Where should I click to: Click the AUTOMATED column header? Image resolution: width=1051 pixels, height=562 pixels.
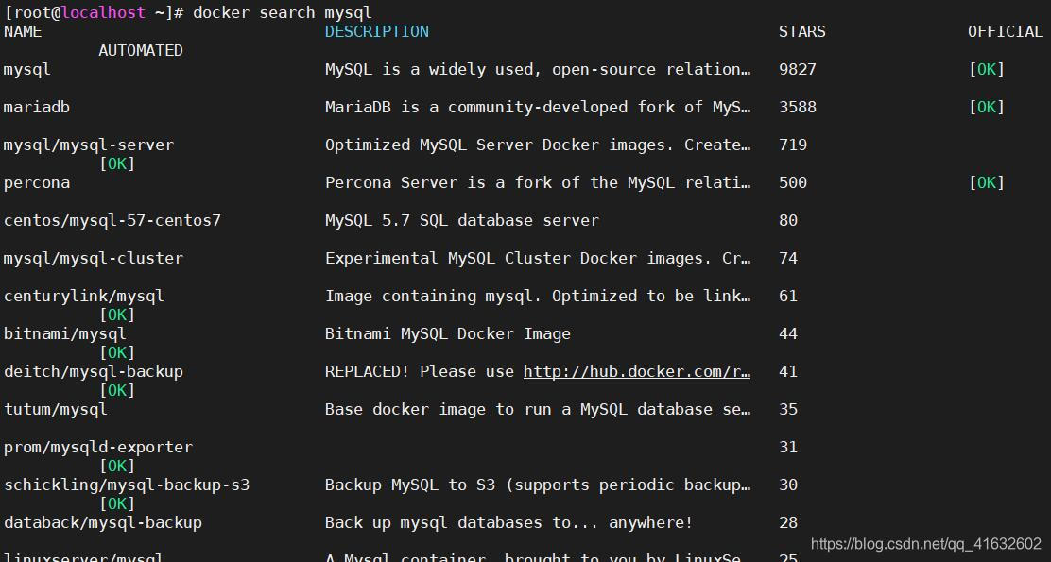point(141,50)
